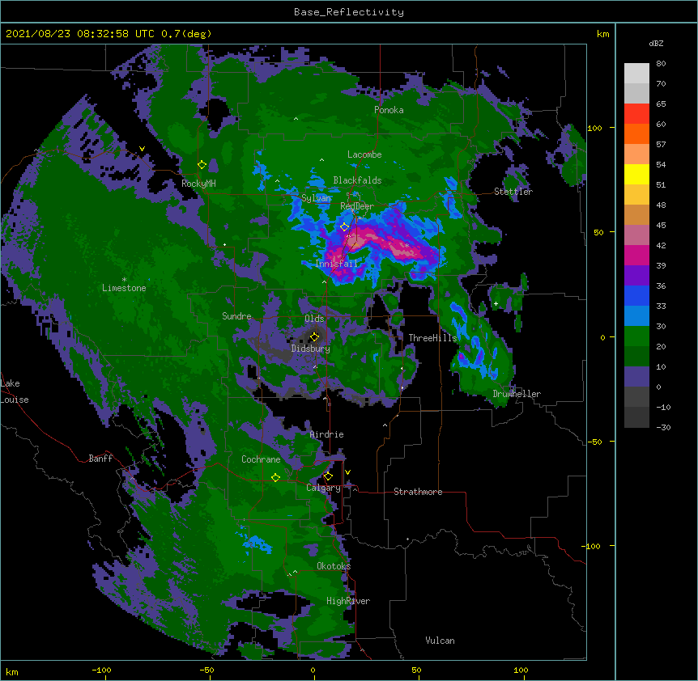Click the Didsbury city label
The image size is (698, 681).
click(x=311, y=349)
